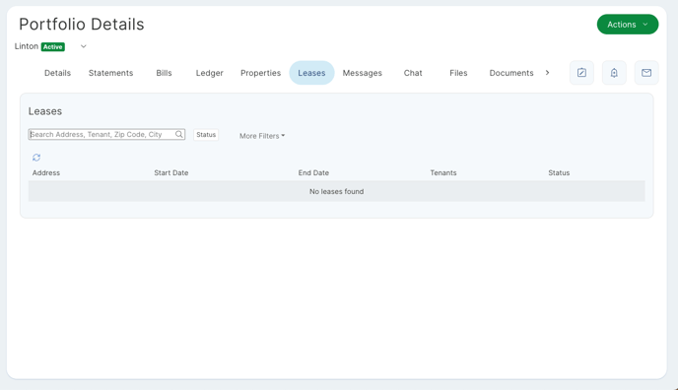Image resolution: width=678 pixels, height=390 pixels.
Task: Expand the Linton portfolio chevron
Action: [84, 46]
